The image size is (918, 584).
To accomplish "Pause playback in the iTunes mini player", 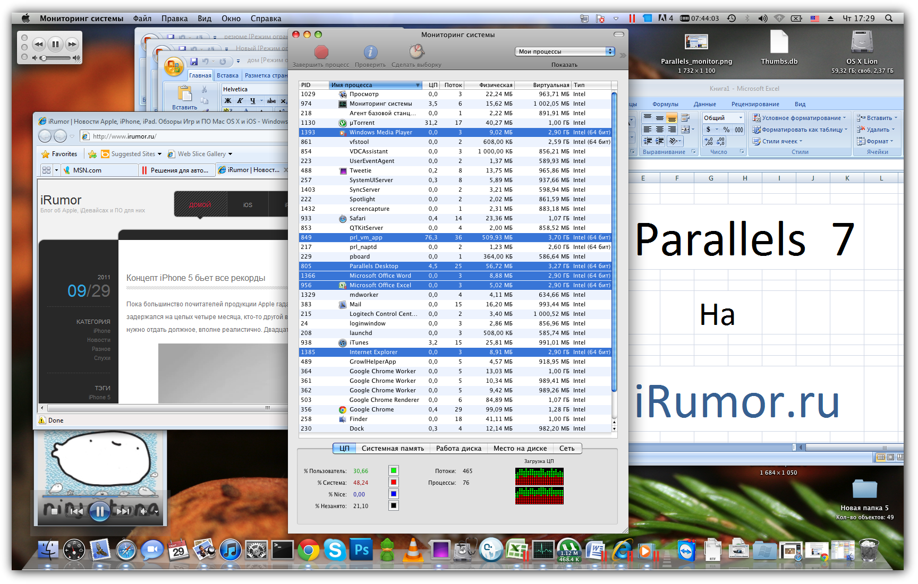I will pyautogui.click(x=55, y=44).
